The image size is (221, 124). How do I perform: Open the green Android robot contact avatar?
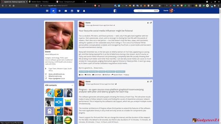click(68, 102)
